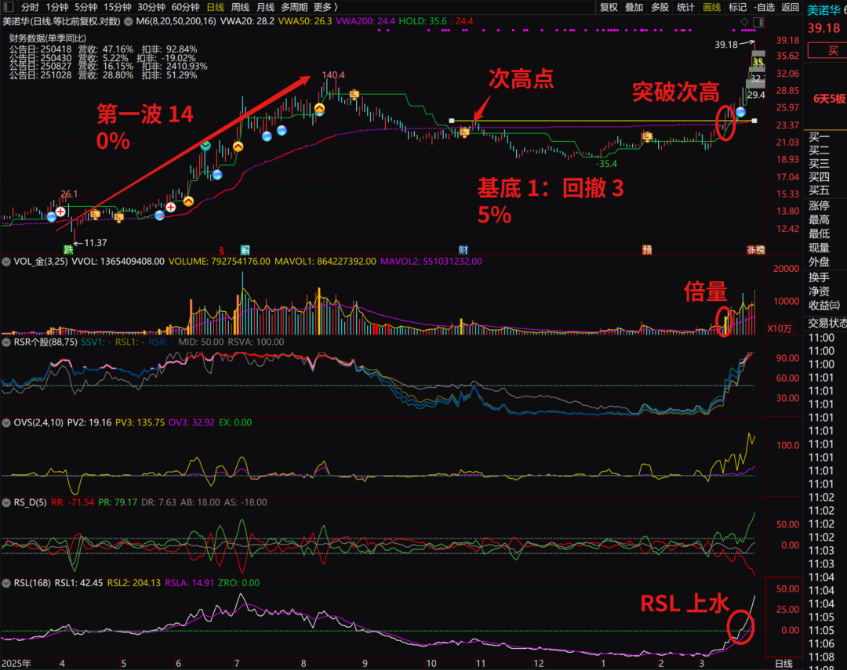The image size is (847, 670).
Task: Click the 统计 statistics button
Action: pyautogui.click(x=686, y=7)
